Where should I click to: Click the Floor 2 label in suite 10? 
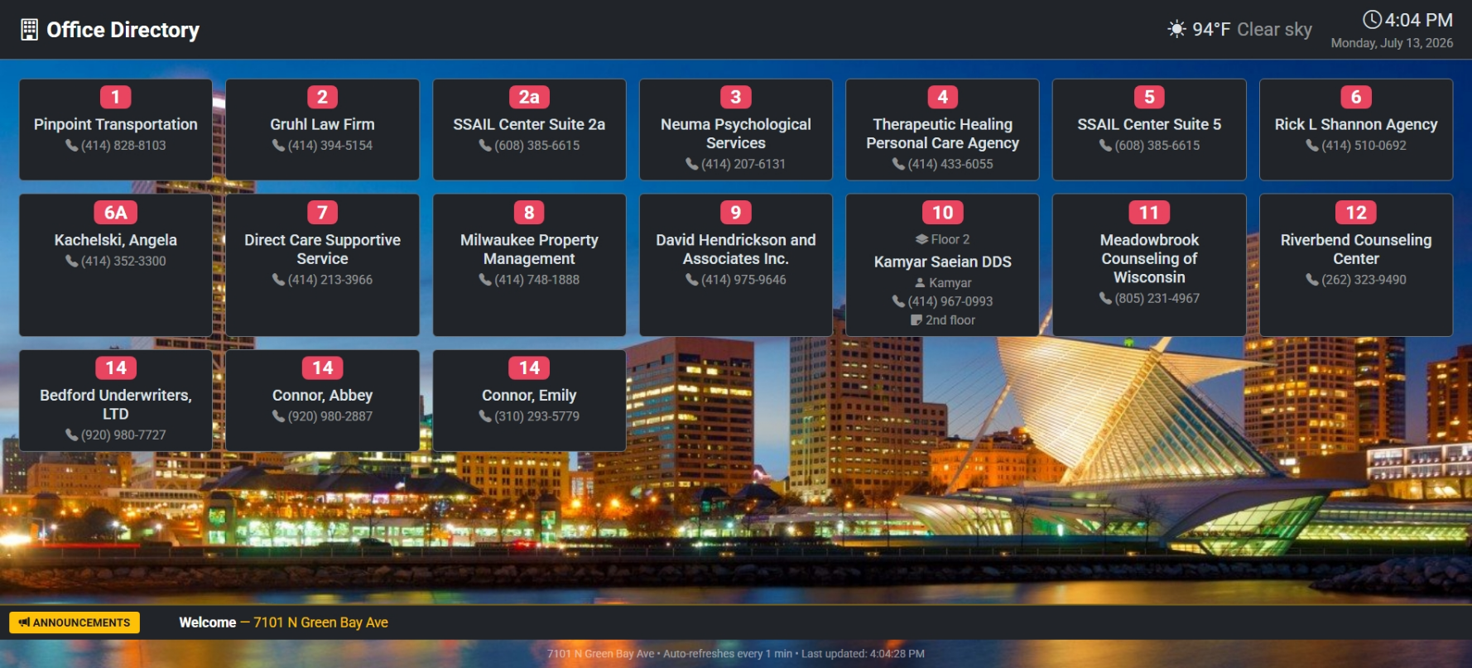tap(950, 239)
